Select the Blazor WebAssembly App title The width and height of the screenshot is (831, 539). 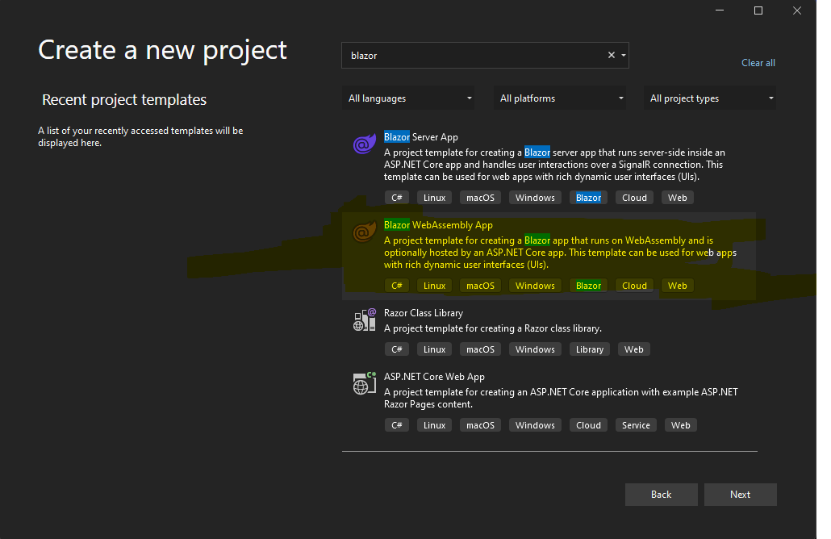coord(438,224)
